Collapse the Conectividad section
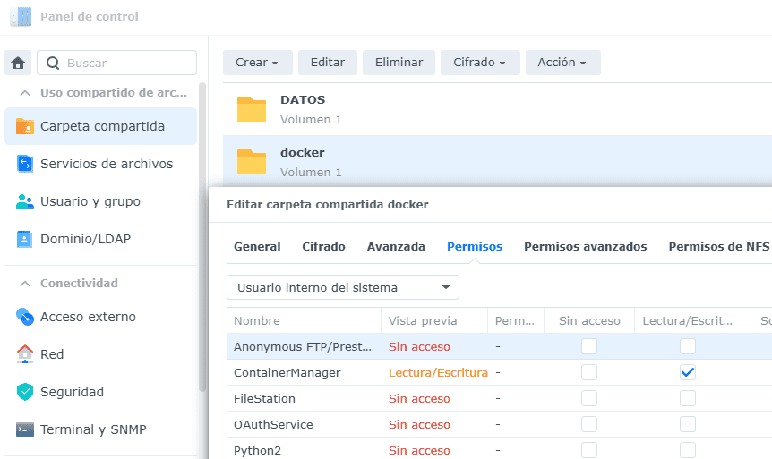Viewport: 772px width, 459px height. click(x=24, y=283)
